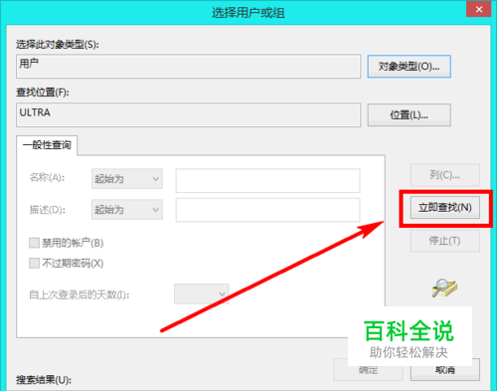Click the 选择此对象类型(S): label
This screenshot has width=497, height=391.
tap(58, 45)
